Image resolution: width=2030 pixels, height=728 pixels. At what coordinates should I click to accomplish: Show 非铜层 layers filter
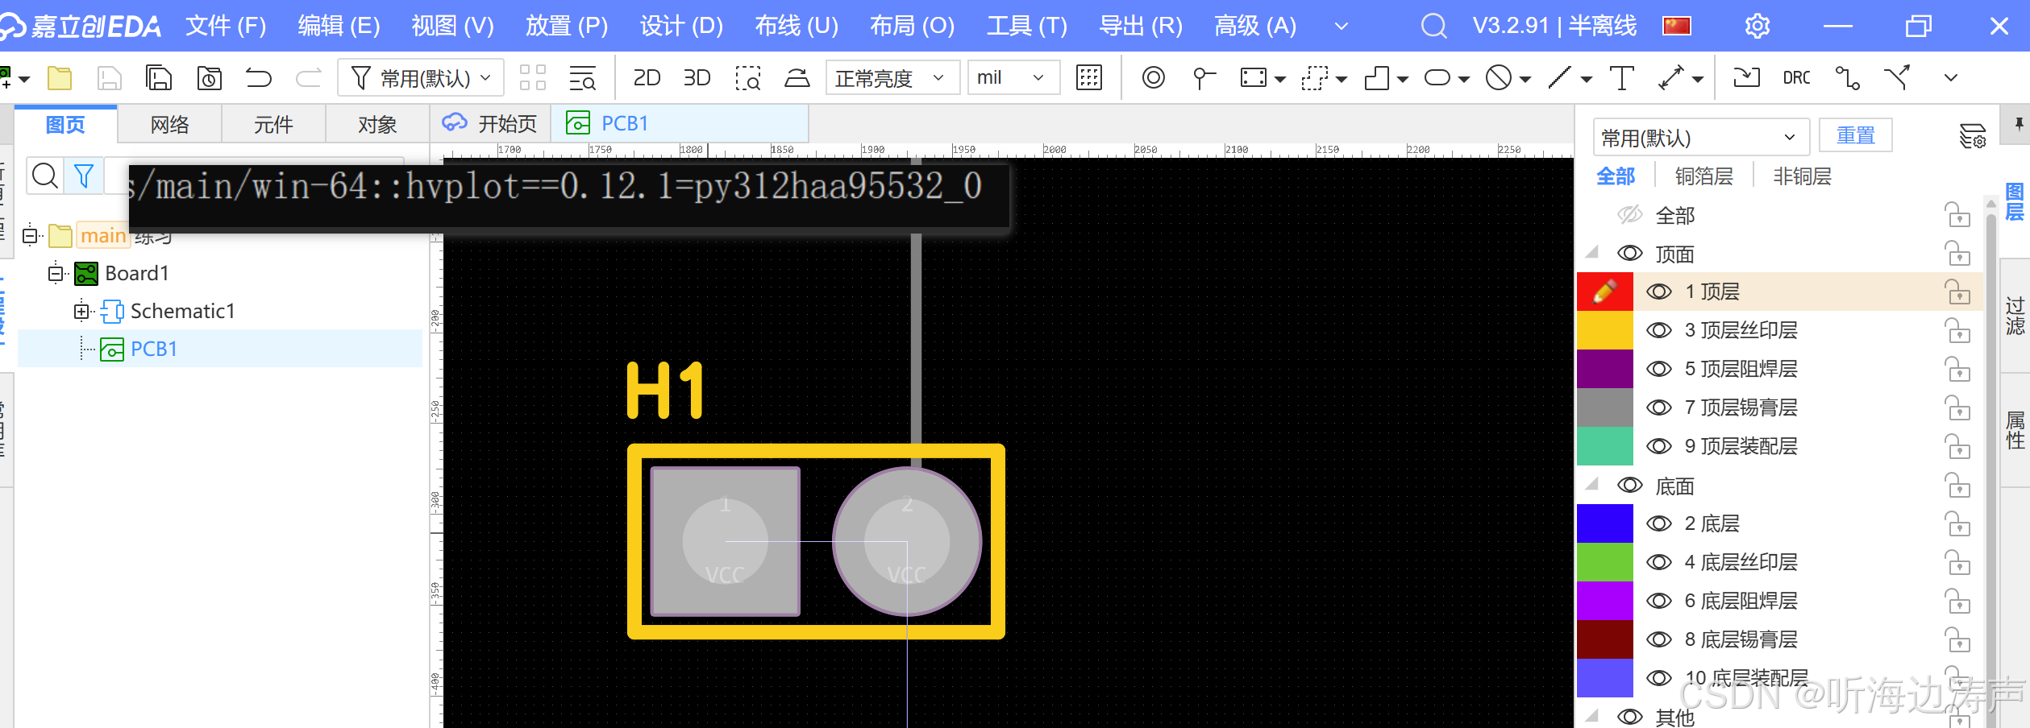1802,176
